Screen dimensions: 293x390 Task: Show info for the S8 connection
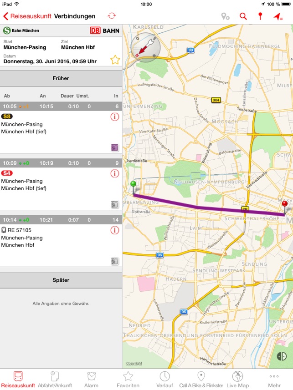[114, 117]
